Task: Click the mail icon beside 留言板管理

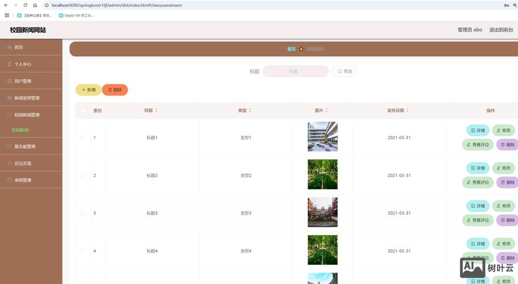Action: click(9, 147)
